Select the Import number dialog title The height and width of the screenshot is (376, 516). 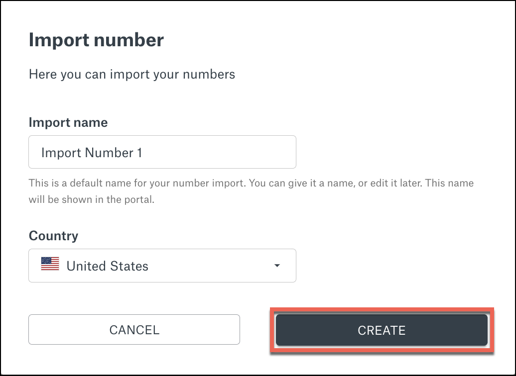click(x=96, y=40)
